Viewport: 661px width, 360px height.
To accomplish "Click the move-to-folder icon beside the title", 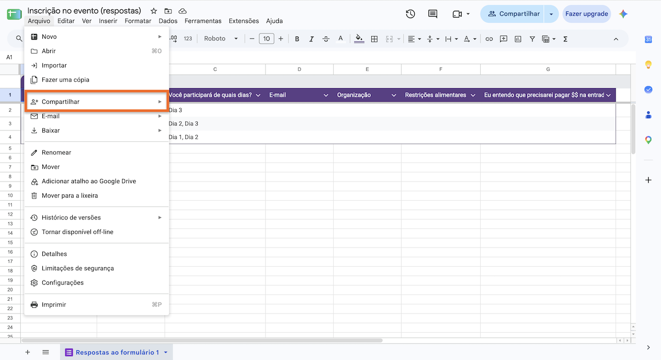I will pos(168,11).
